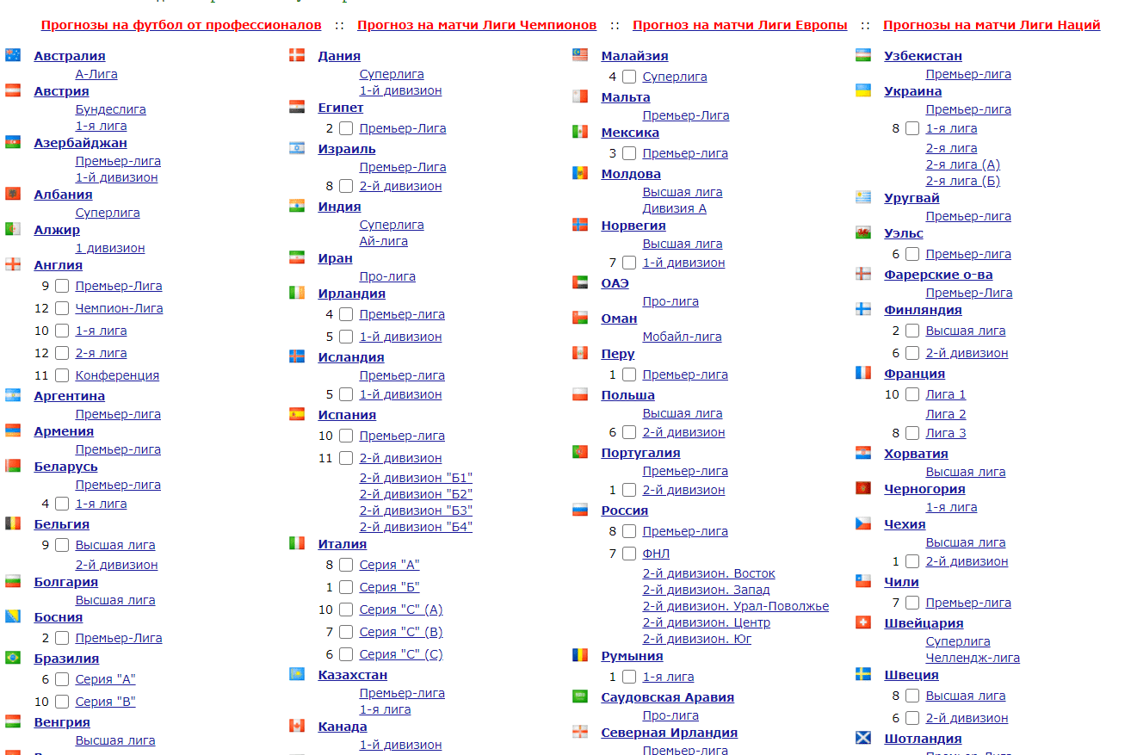Check the ФНЛ checkbox under Россия
Viewport: 1137px width, 755px height.
click(629, 554)
